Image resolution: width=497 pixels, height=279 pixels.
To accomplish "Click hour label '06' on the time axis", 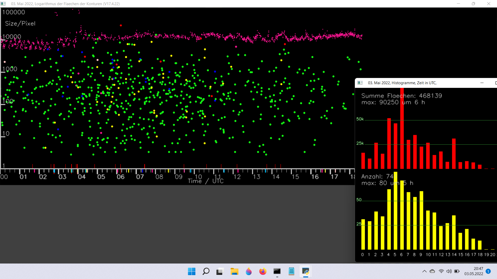I will (x=121, y=177).
